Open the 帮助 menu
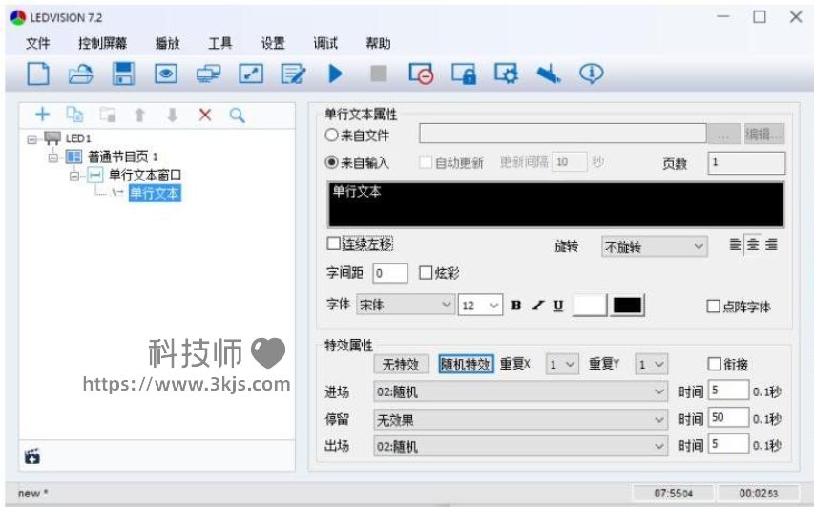 click(379, 43)
